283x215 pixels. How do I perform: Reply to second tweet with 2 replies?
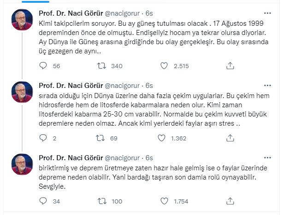[43, 138]
